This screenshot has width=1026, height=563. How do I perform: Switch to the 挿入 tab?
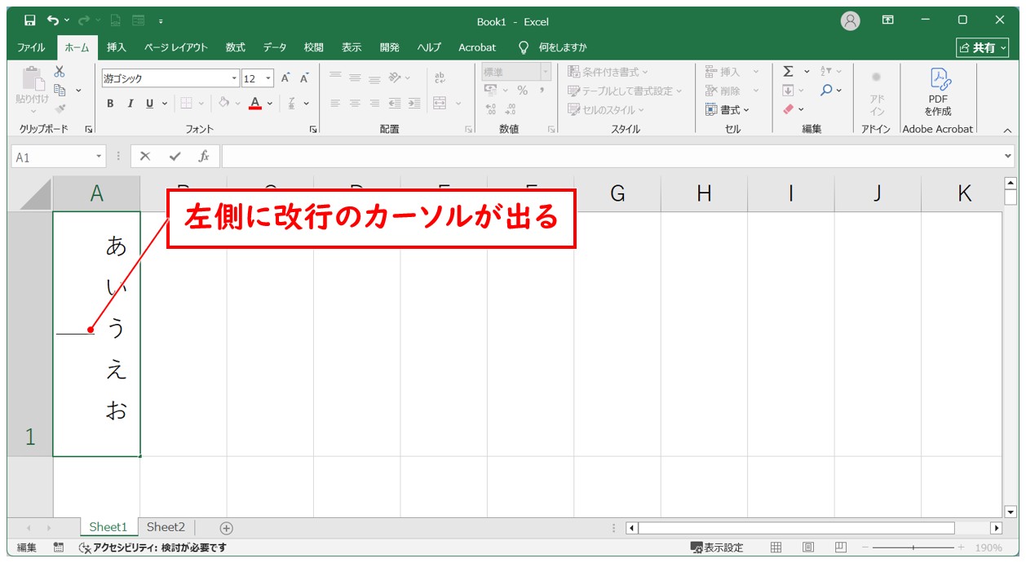tap(117, 47)
